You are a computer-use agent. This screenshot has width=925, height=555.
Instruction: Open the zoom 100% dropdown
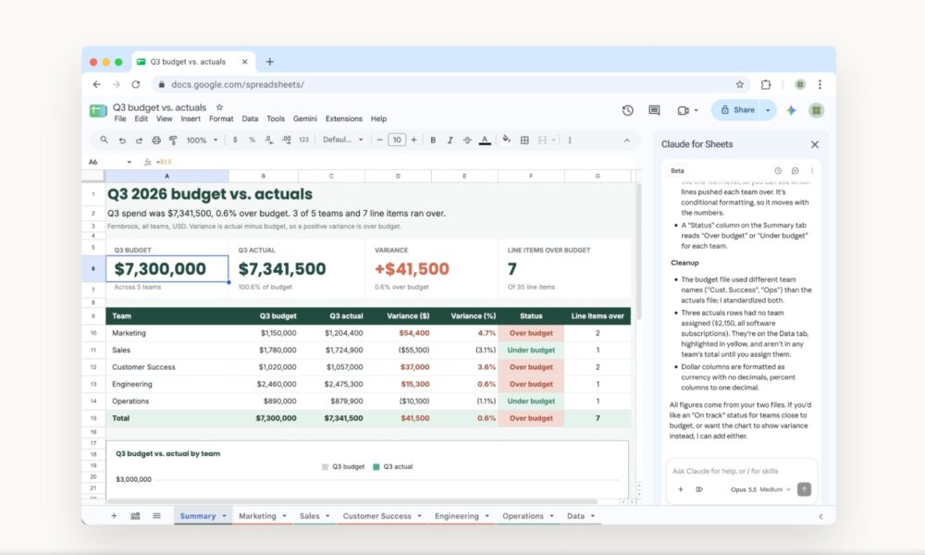[x=202, y=141]
